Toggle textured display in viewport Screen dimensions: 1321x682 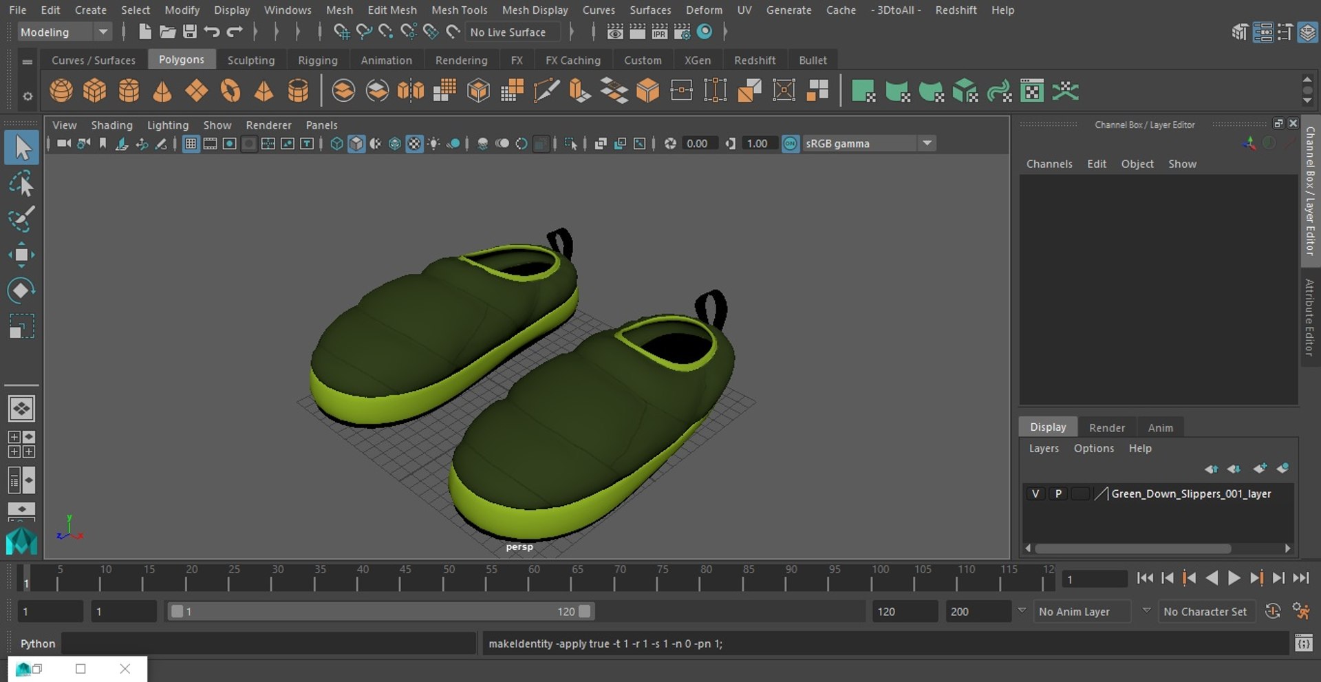(x=414, y=143)
